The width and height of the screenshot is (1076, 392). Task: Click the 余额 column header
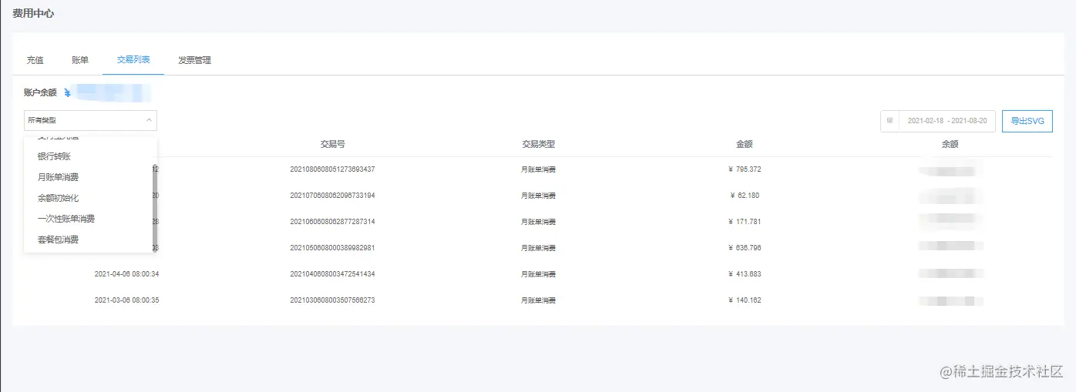point(950,144)
